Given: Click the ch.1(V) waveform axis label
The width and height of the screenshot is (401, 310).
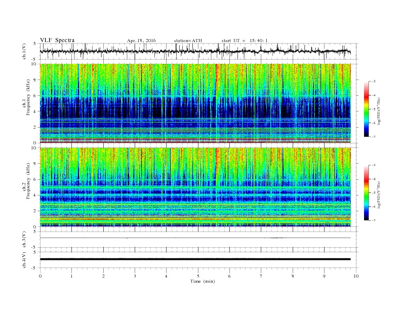Looking at the screenshot, I should [24, 52].
